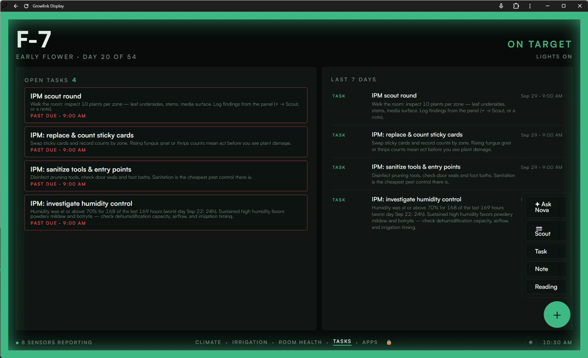Select IPM scout round in Last 7 Days
Screen dimensions: 588x358
point(447,106)
